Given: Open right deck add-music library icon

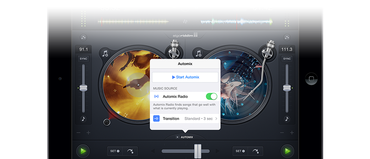Looking at the screenshot, I should click(199, 54).
